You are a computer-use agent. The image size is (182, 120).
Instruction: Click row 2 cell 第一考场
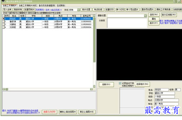tap(74, 22)
